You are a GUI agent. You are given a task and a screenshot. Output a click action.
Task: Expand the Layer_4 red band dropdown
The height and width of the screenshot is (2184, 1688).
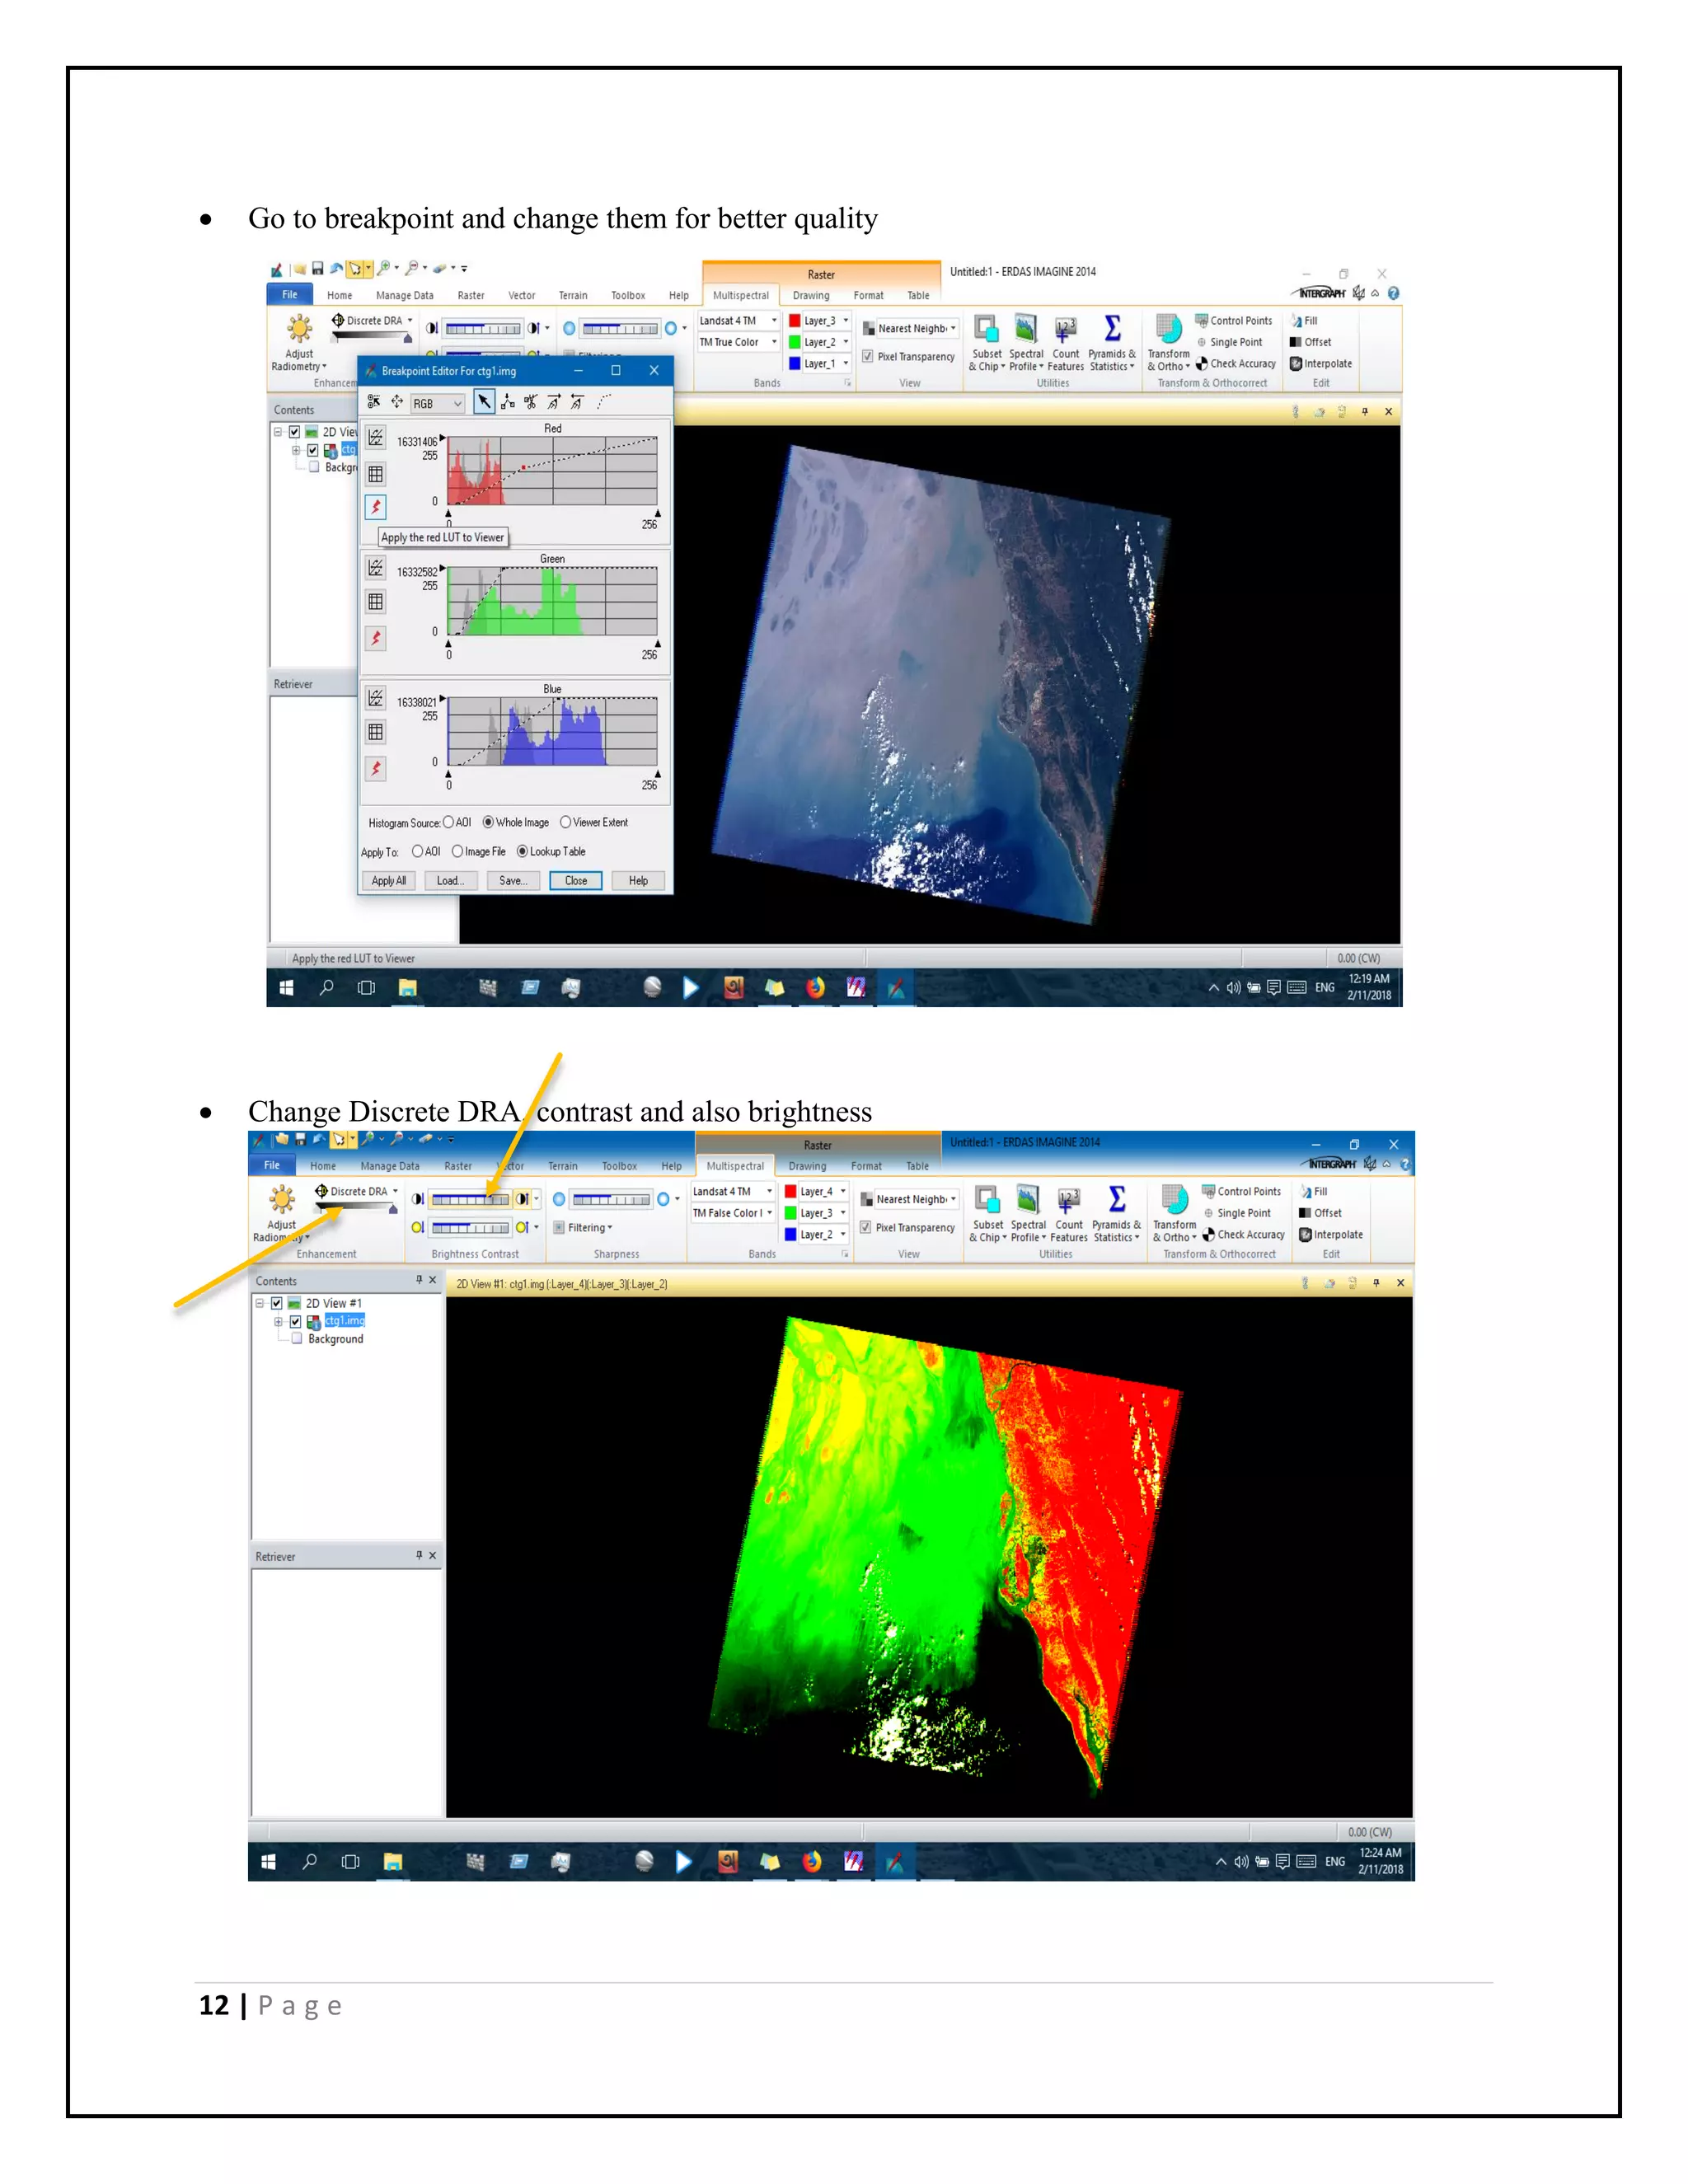tap(843, 1192)
